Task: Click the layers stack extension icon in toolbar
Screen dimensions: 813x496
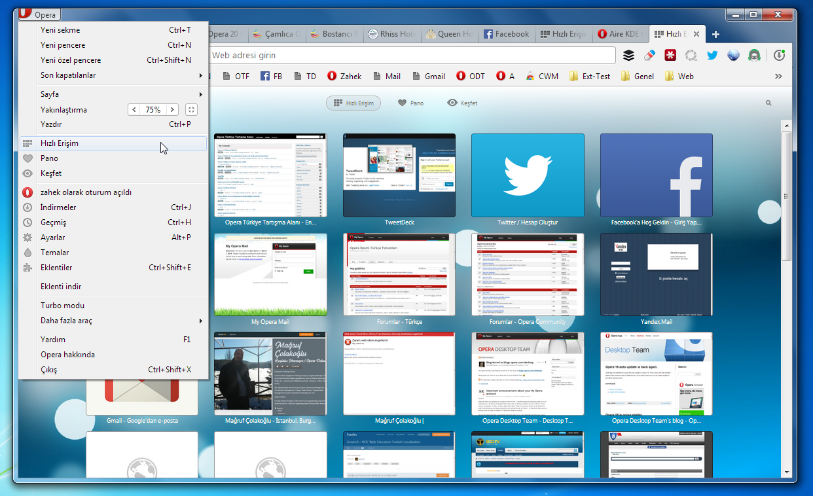Action: point(628,56)
